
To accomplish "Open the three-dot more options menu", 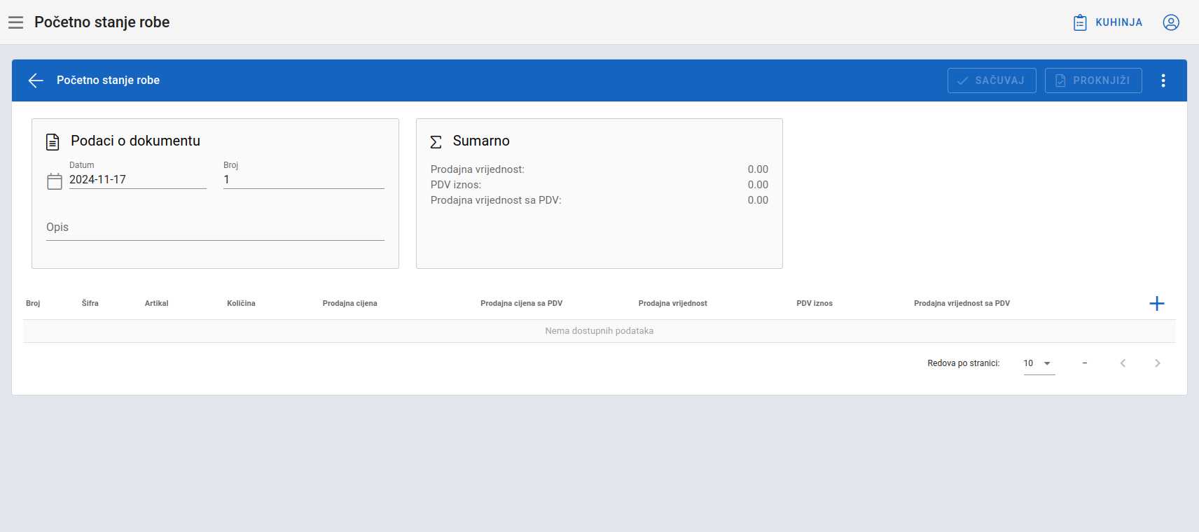I will tap(1163, 80).
